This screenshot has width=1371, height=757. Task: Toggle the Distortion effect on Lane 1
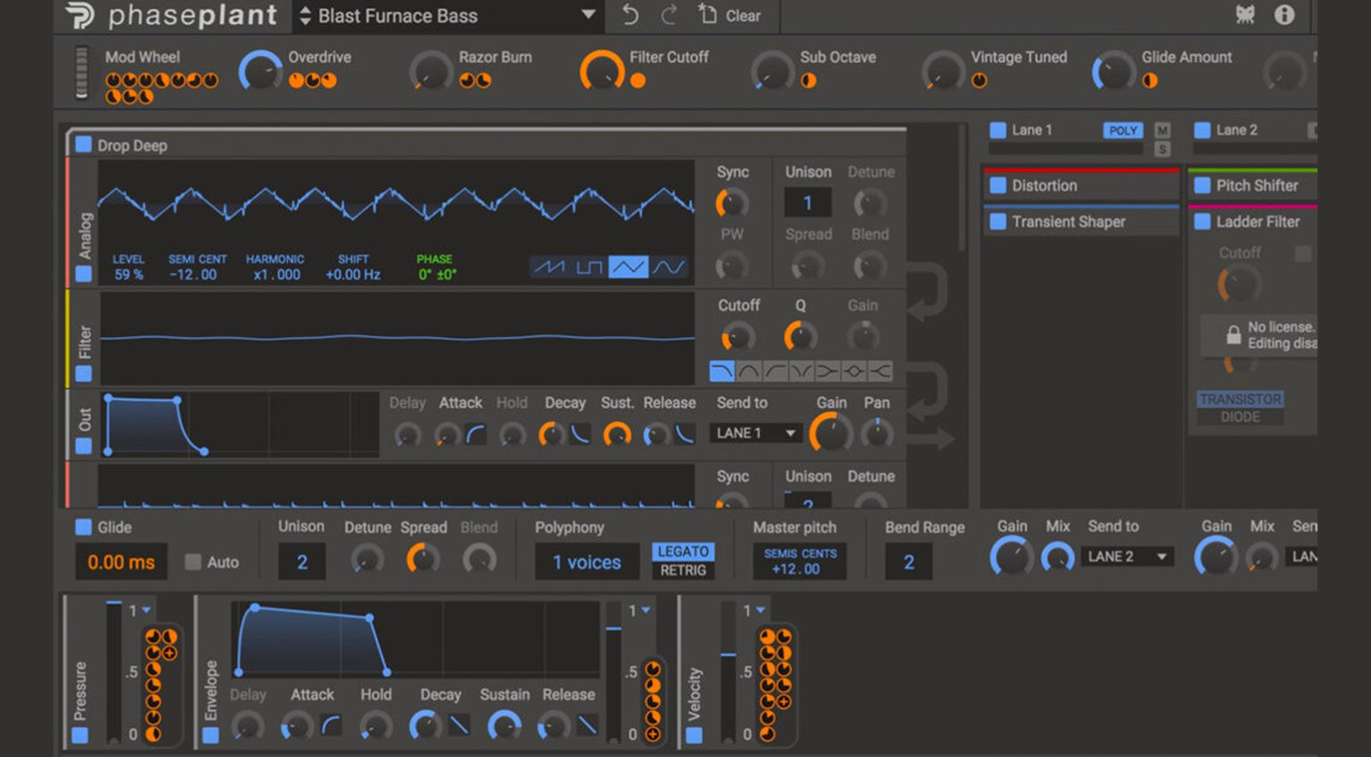[1000, 185]
